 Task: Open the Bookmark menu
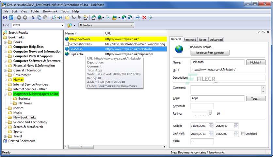(x=50, y=11)
